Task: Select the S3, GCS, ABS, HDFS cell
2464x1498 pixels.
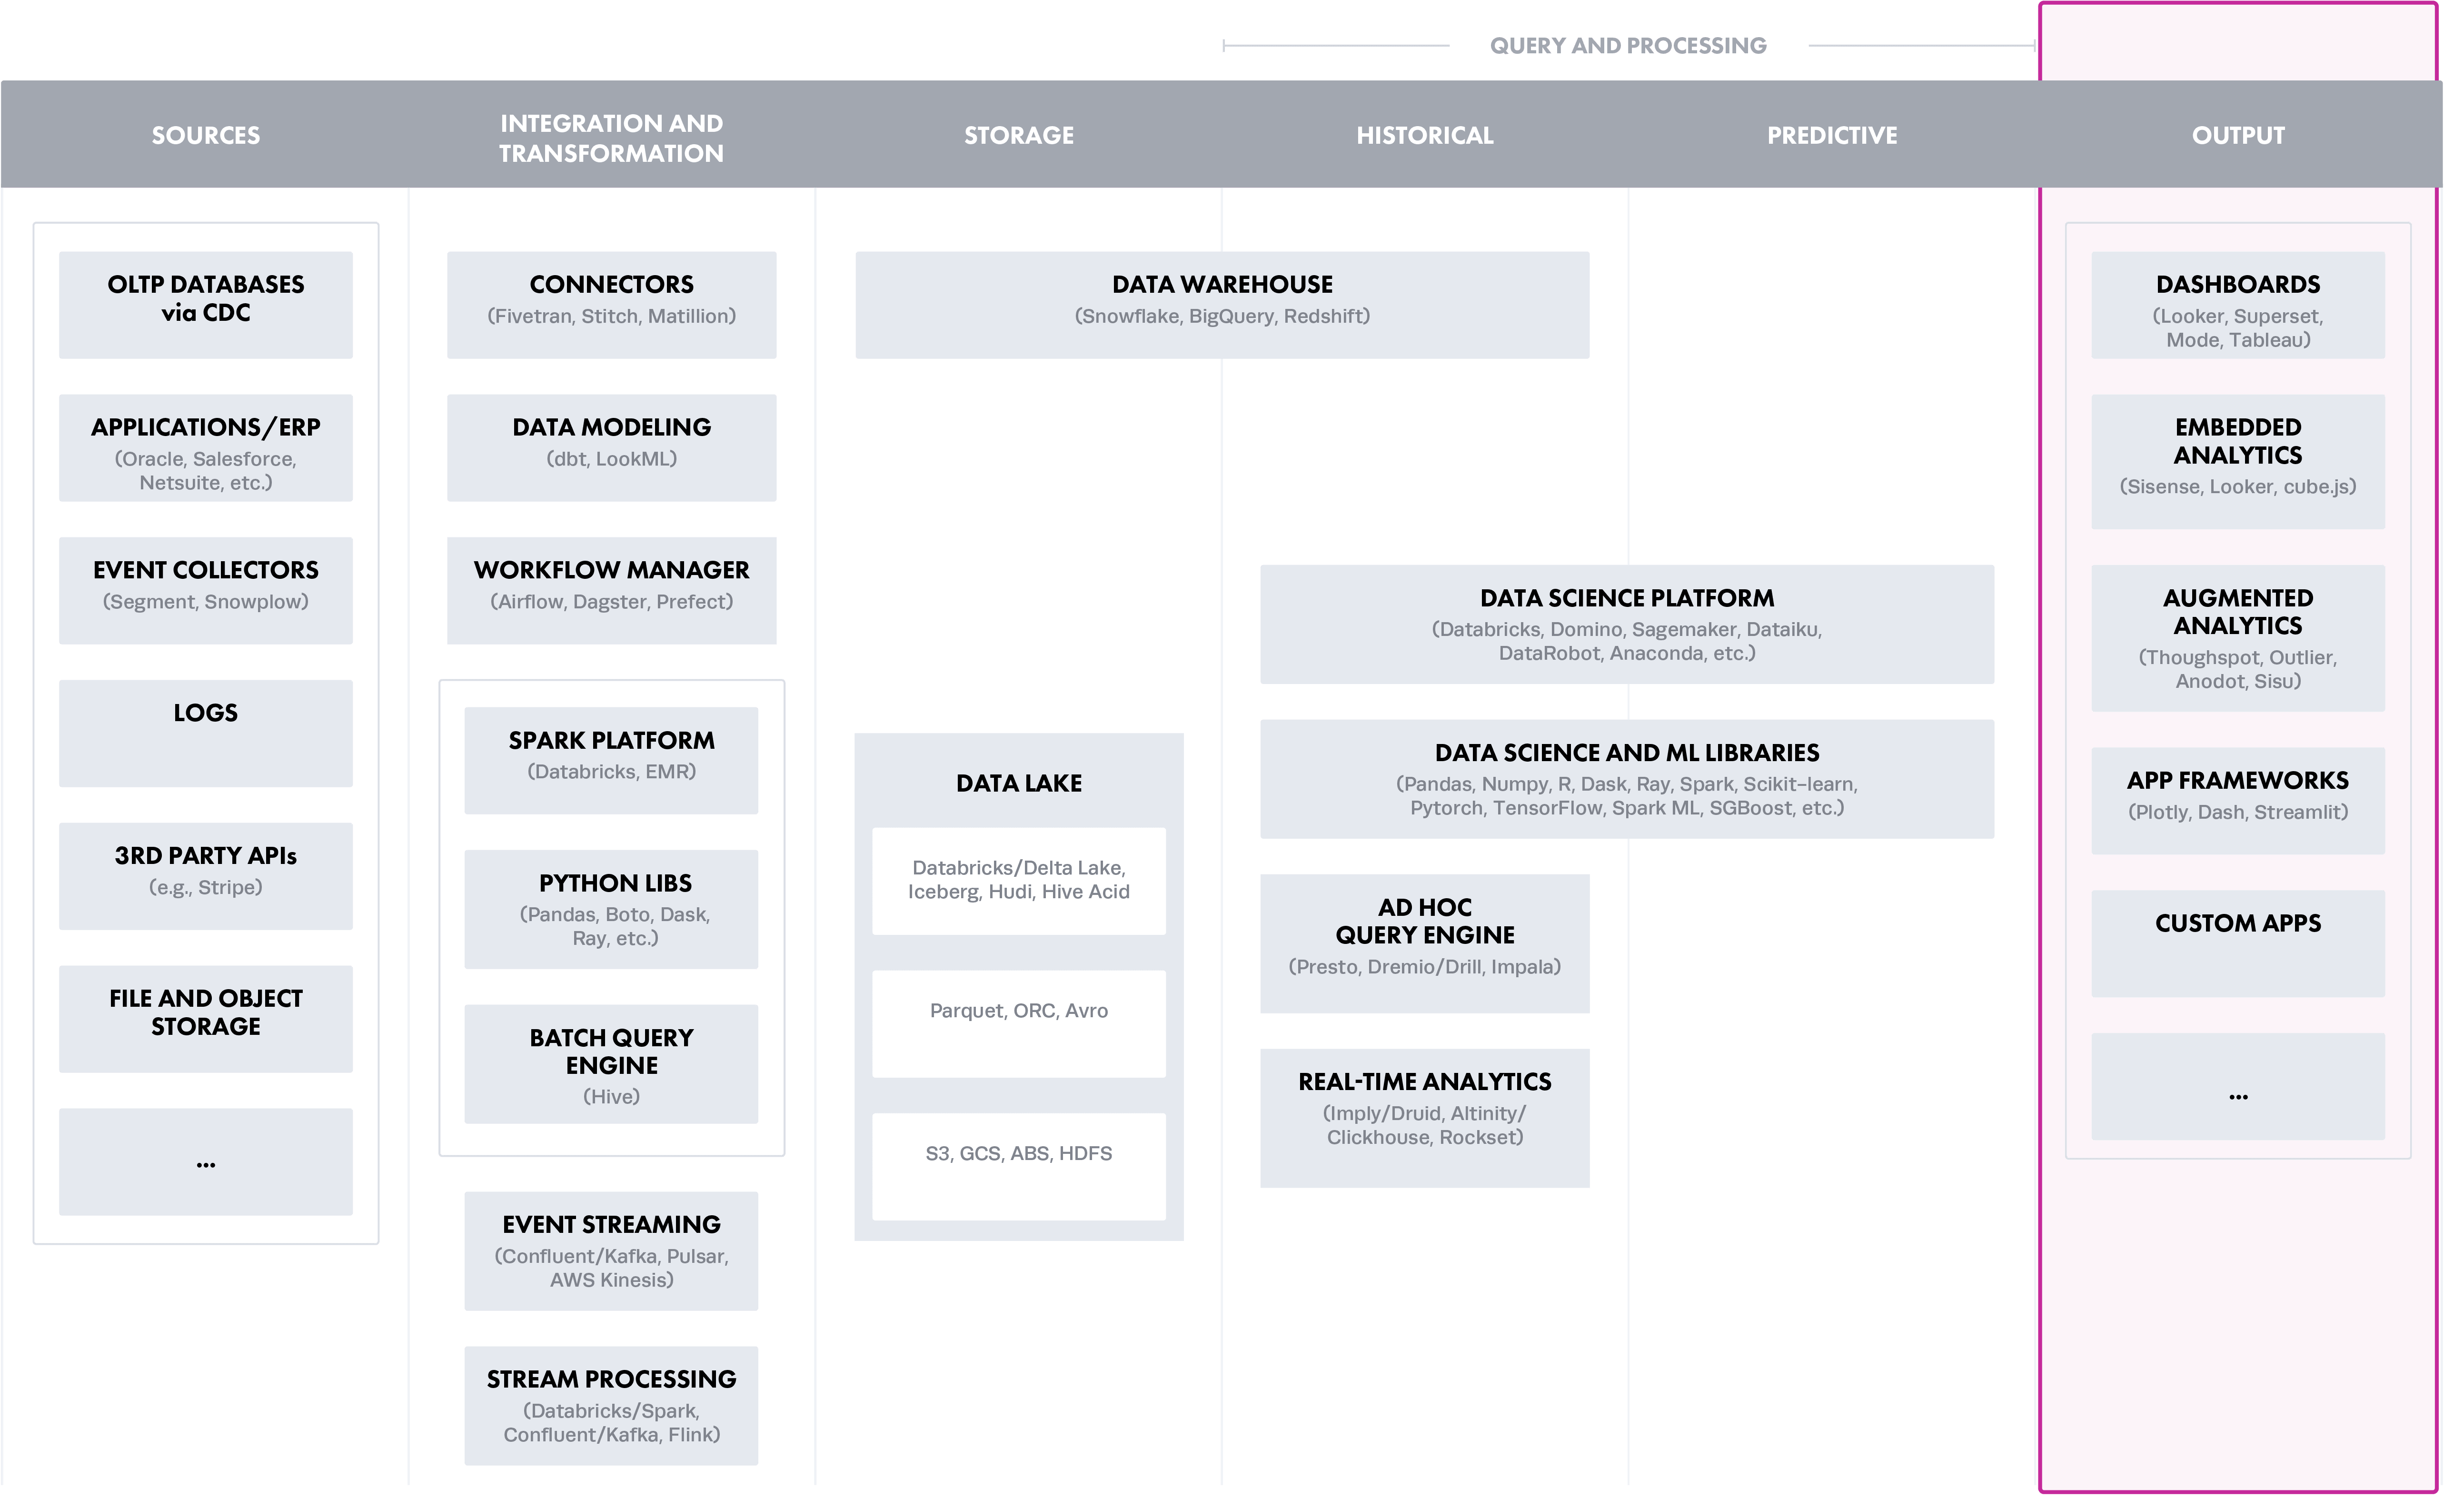Action: [1020, 1168]
